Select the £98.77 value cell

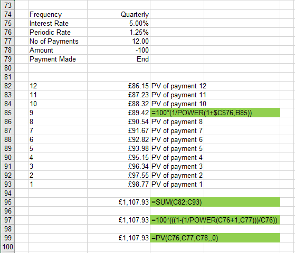pos(119,184)
